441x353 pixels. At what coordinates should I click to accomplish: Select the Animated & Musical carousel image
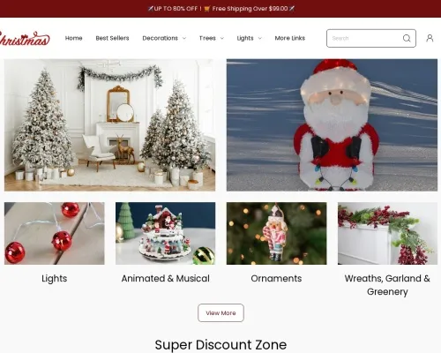pos(165,233)
